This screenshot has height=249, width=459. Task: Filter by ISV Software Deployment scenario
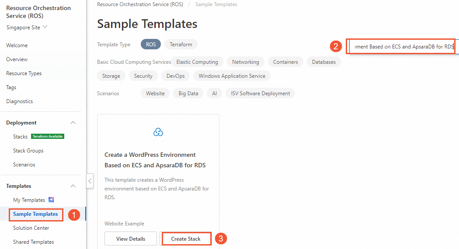tap(260, 93)
